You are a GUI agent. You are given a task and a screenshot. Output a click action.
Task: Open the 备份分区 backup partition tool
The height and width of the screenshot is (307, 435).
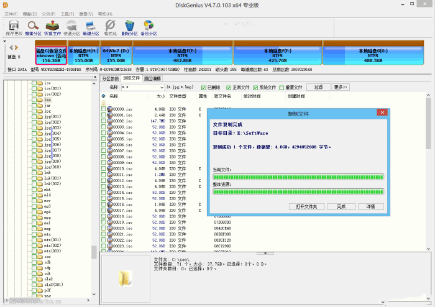pos(149,28)
